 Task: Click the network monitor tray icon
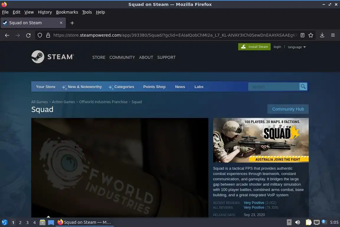pyautogui.click(x=317, y=222)
